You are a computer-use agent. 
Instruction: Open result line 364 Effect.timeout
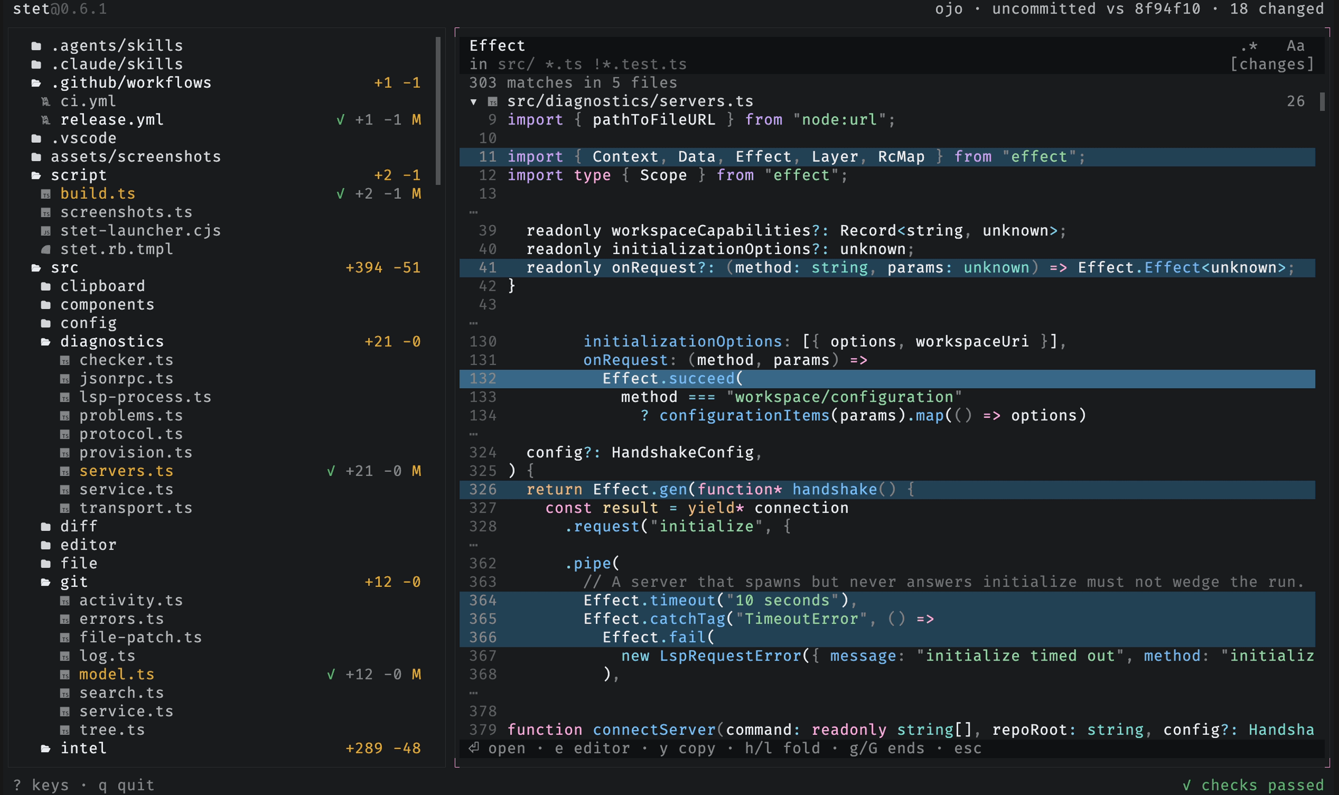point(887,600)
